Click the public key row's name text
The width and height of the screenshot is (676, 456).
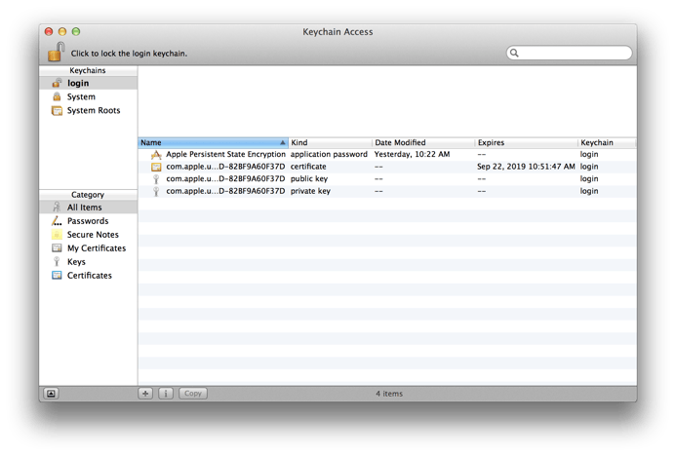225,178
